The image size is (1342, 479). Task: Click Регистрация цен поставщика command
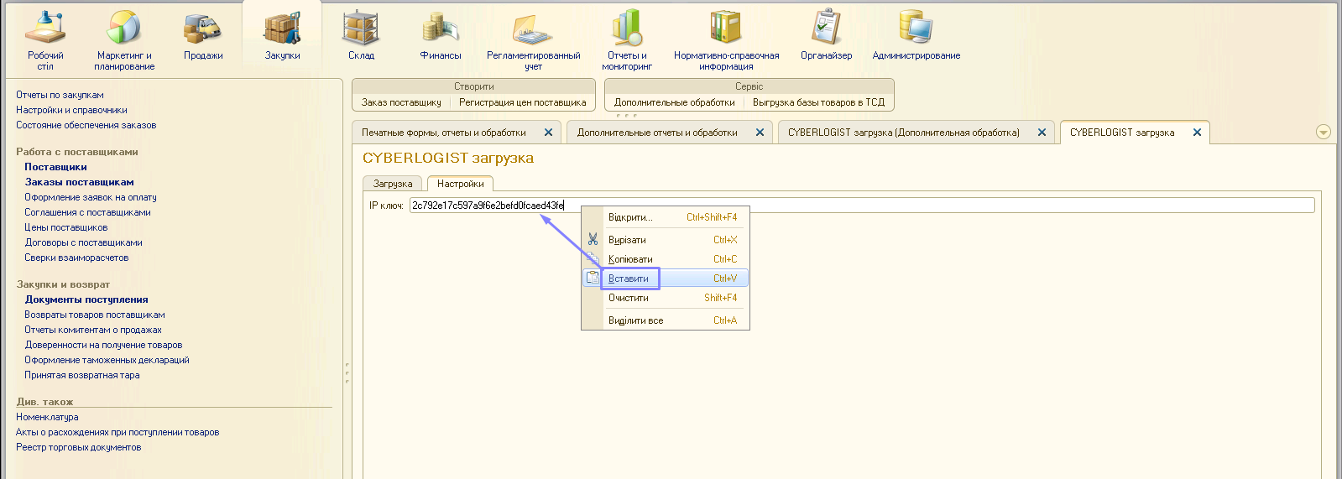(x=523, y=102)
